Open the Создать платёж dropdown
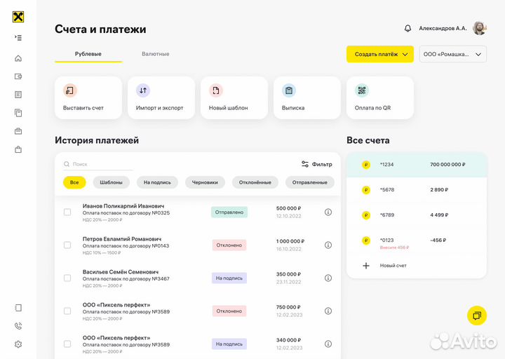505x359 pixels. 380,54
